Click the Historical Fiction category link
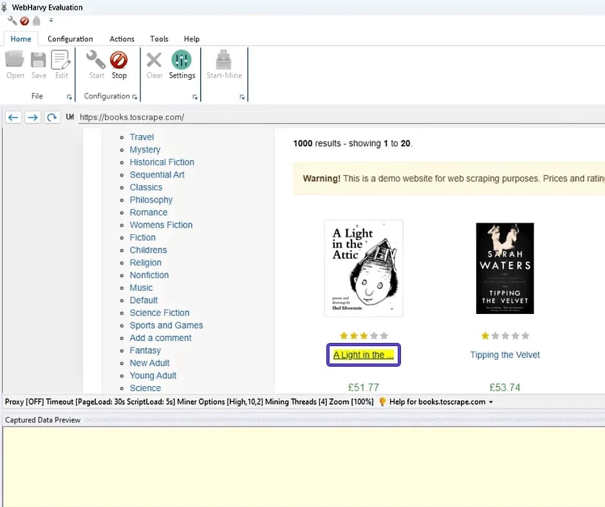The image size is (605, 507). tap(162, 162)
